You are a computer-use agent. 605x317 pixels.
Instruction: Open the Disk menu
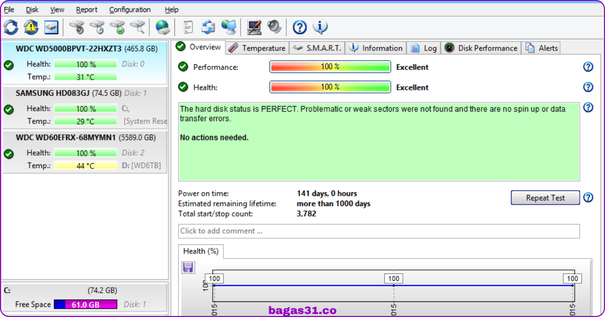click(32, 10)
